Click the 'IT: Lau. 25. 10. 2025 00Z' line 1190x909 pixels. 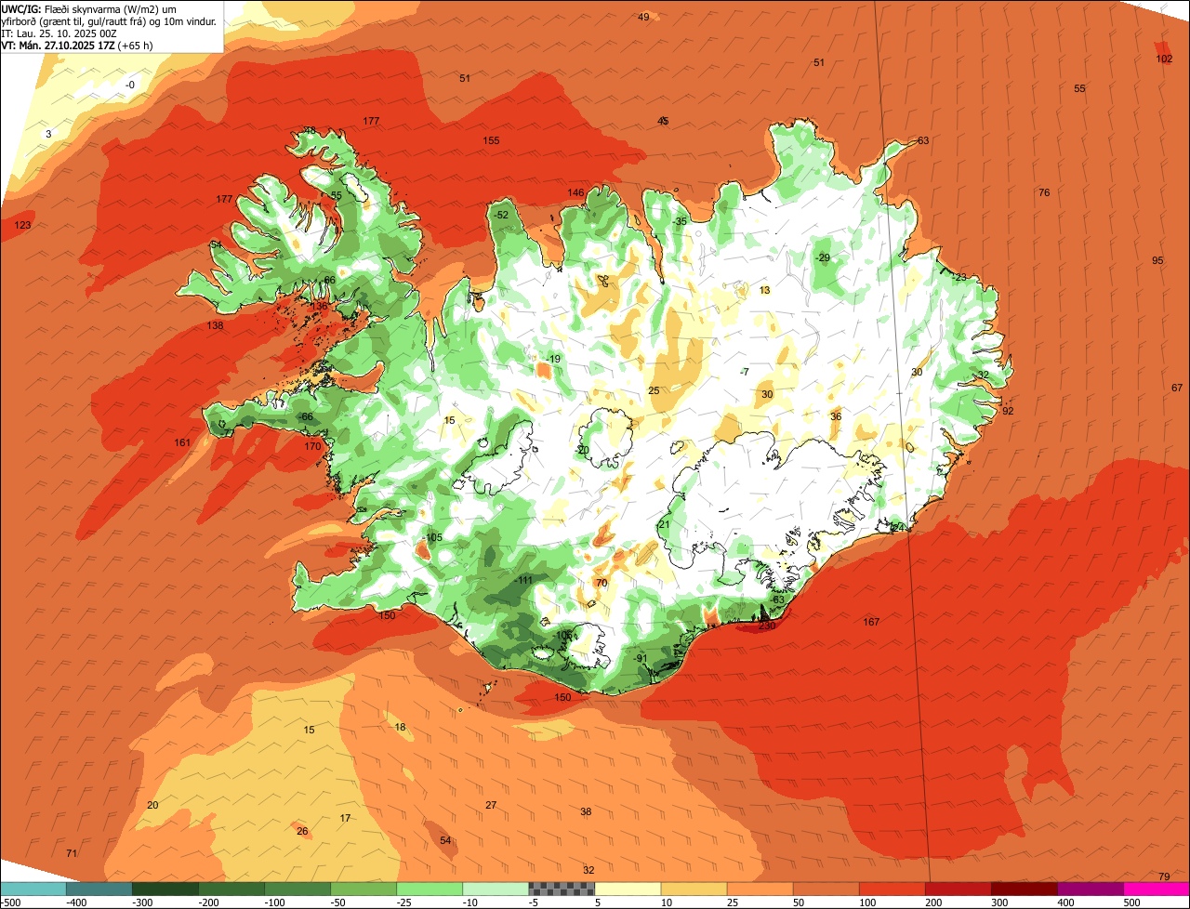(x=59, y=33)
